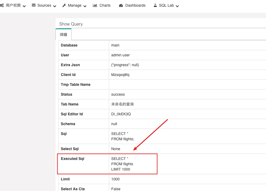The image size is (266, 191).
Task: Click the 'Database' row label
Action: (x=69, y=45)
